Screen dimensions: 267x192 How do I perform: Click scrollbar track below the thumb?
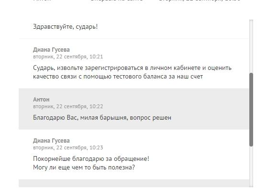(x=251, y=167)
